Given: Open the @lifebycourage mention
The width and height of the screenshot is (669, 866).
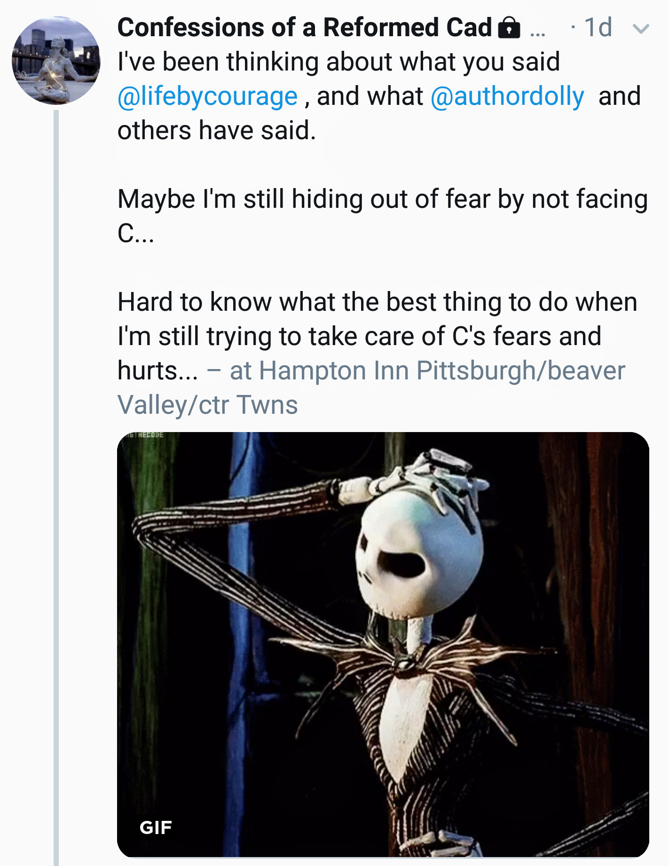Looking at the screenshot, I should (207, 96).
